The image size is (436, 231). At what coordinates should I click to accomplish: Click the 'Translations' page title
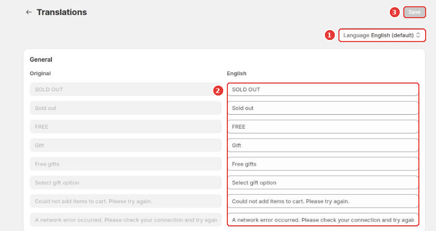click(x=62, y=12)
